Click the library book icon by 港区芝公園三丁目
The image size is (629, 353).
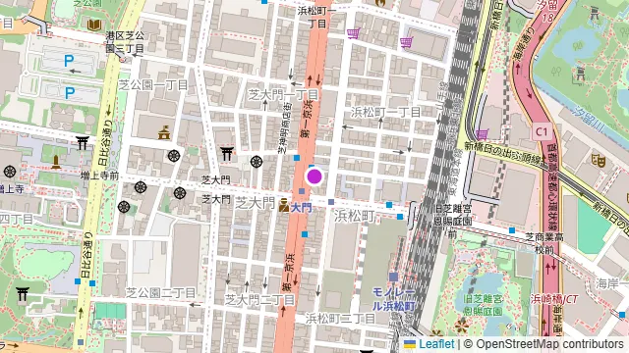[x=94, y=25]
